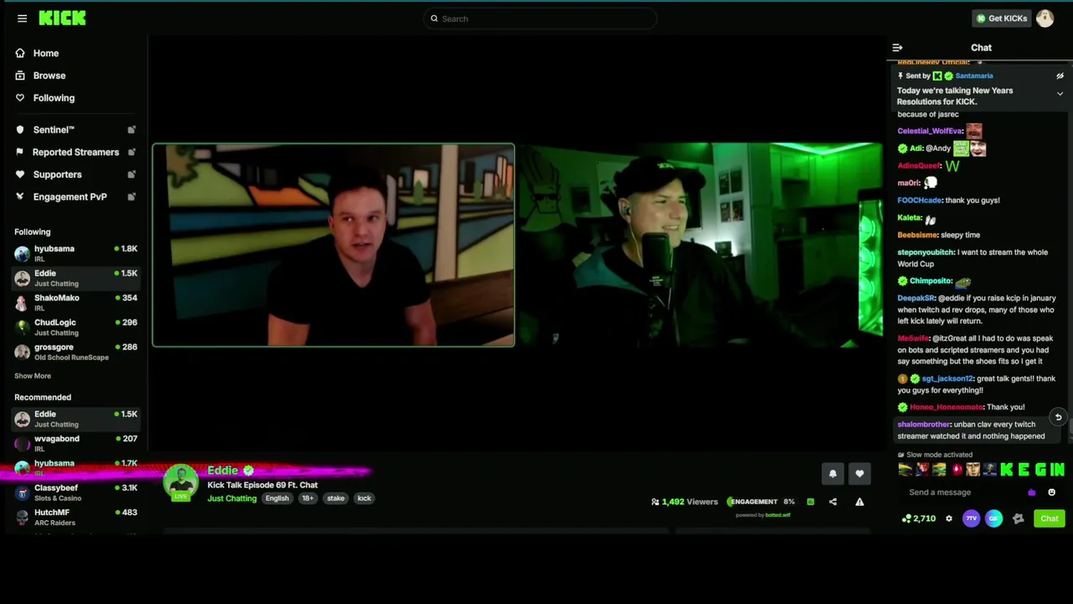The image size is (1073, 604).
Task: Click external-link icon next to Reported Streamers
Action: pyautogui.click(x=132, y=153)
